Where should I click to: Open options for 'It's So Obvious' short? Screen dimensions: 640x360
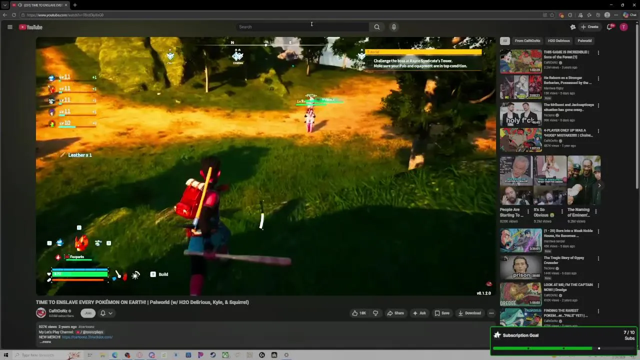[x=562, y=211]
